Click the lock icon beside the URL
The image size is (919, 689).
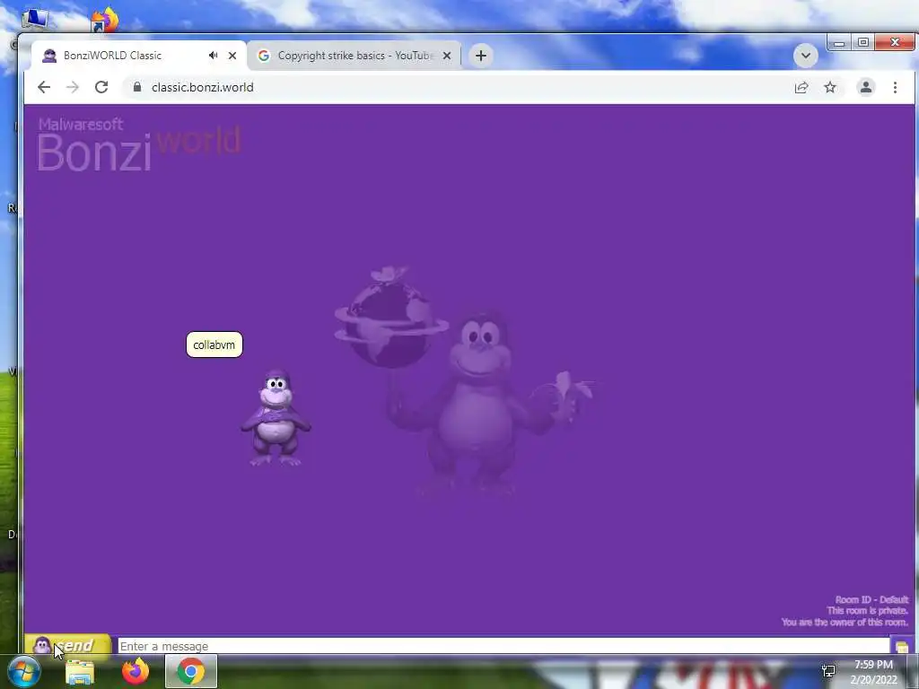[137, 87]
